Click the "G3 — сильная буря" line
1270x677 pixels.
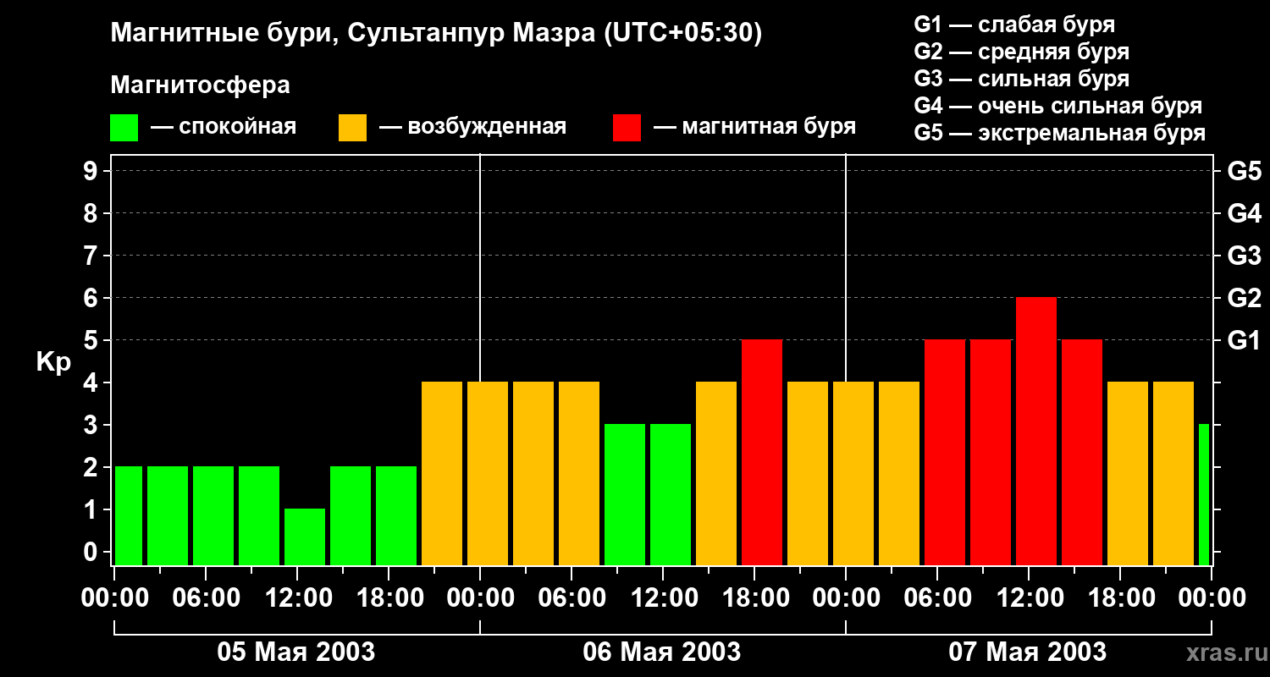click(1022, 79)
